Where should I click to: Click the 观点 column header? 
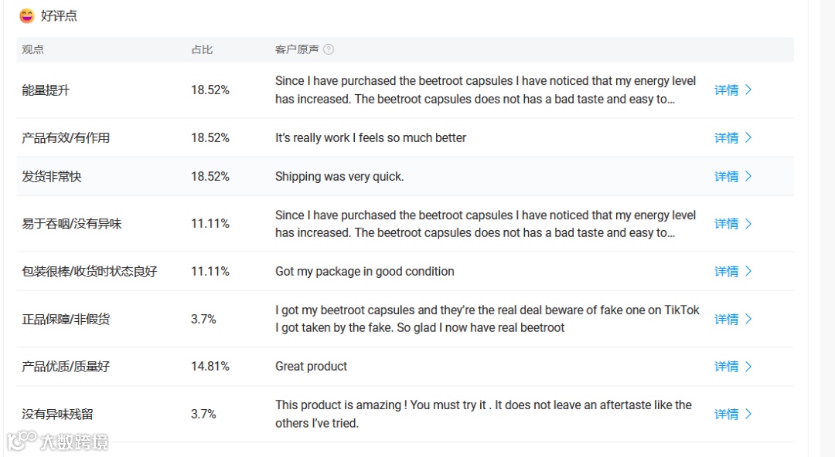pos(32,49)
